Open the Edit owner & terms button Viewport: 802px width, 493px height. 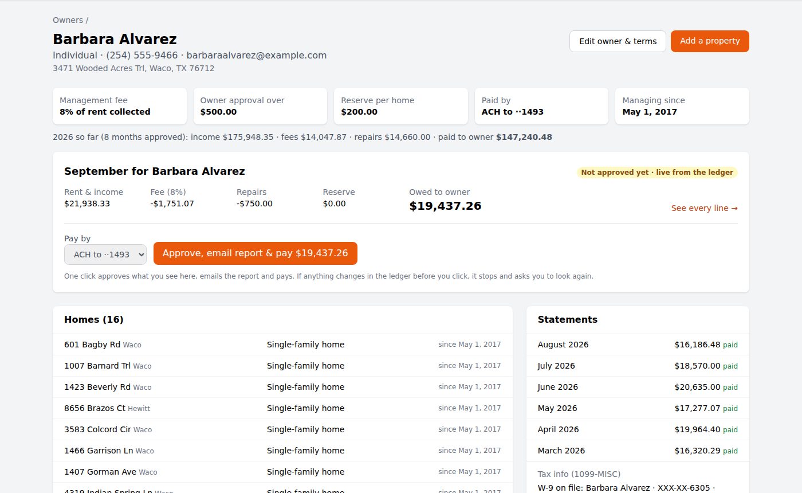618,41
